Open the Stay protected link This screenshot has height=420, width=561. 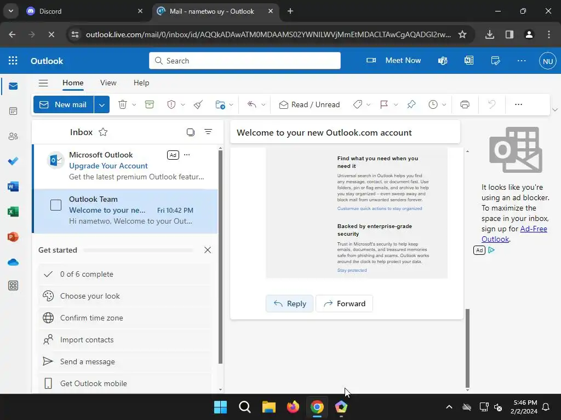coord(352,270)
